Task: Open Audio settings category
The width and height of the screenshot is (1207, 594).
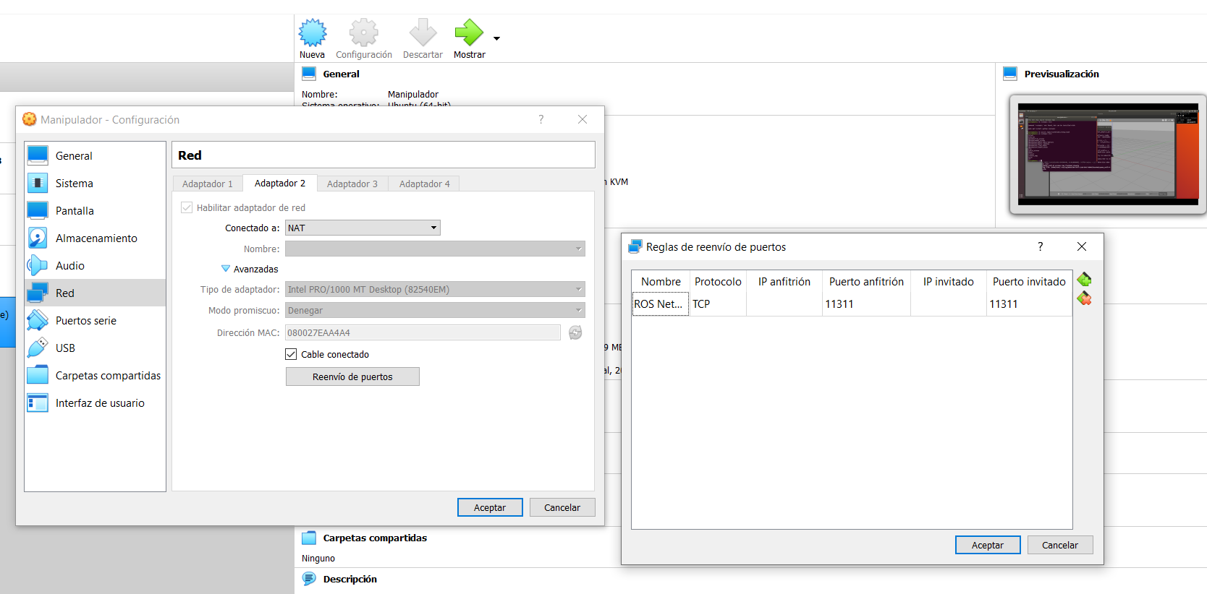Action: point(96,266)
